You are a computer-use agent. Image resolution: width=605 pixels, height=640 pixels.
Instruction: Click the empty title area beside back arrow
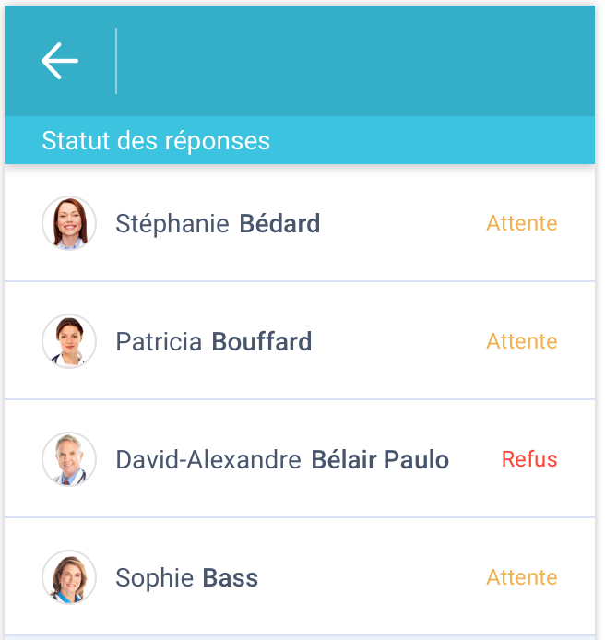(355, 61)
